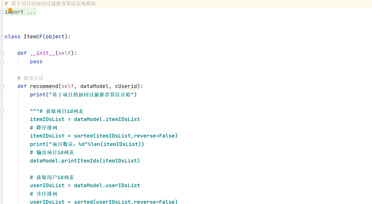Collapse the class ItemCF fold marker

(x=2, y=37)
